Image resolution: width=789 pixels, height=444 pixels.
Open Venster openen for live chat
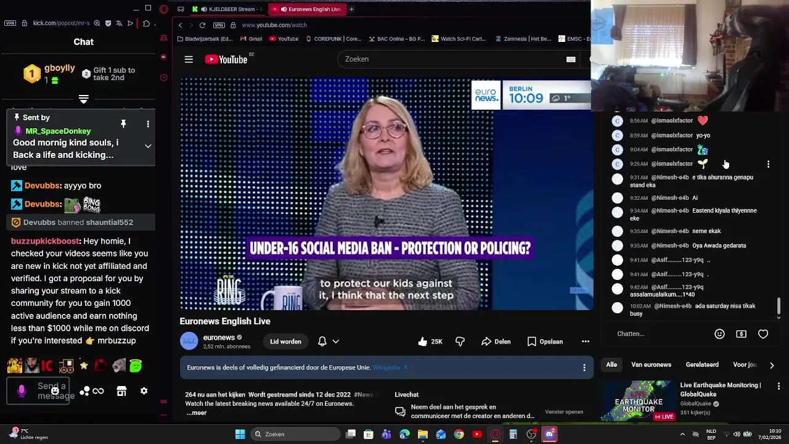(564, 412)
